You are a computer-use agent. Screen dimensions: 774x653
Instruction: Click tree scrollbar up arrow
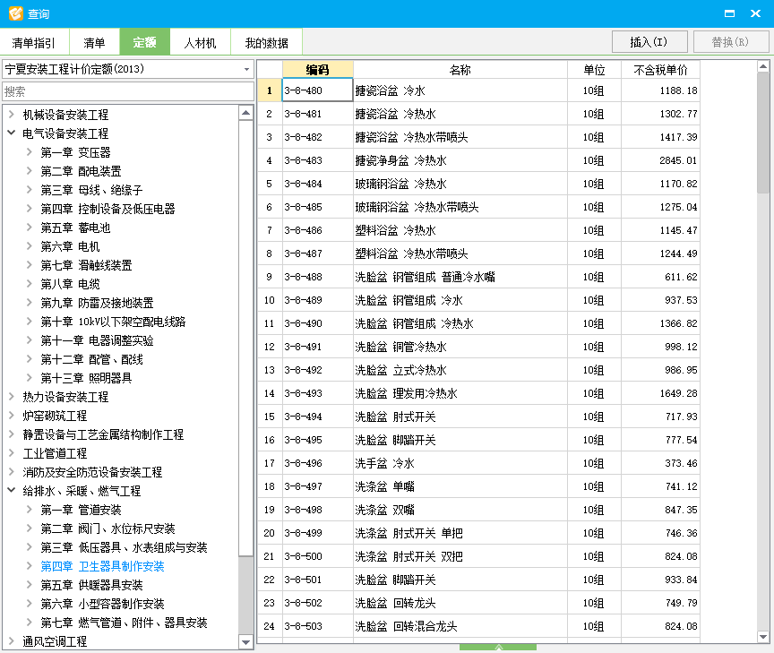(245, 113)
